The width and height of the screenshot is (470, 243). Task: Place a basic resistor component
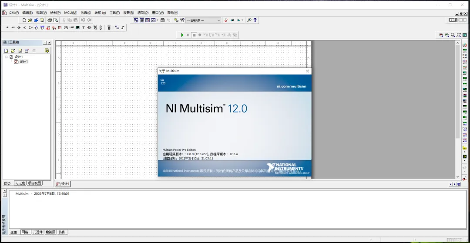[x=13, y=27]
